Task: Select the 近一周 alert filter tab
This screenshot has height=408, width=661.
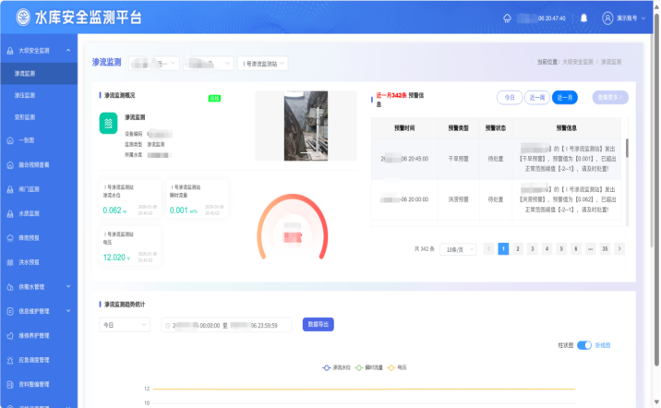Action: (x=537, y=97)
